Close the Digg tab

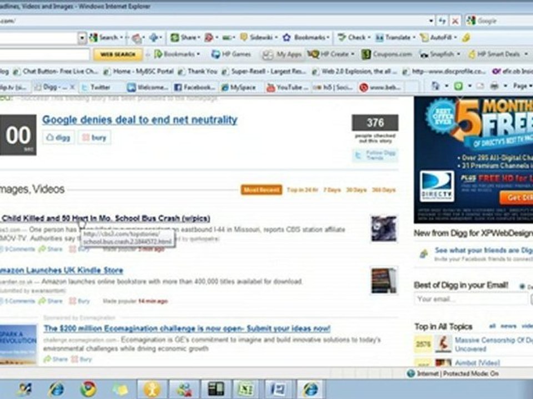[x=72, y=87]
